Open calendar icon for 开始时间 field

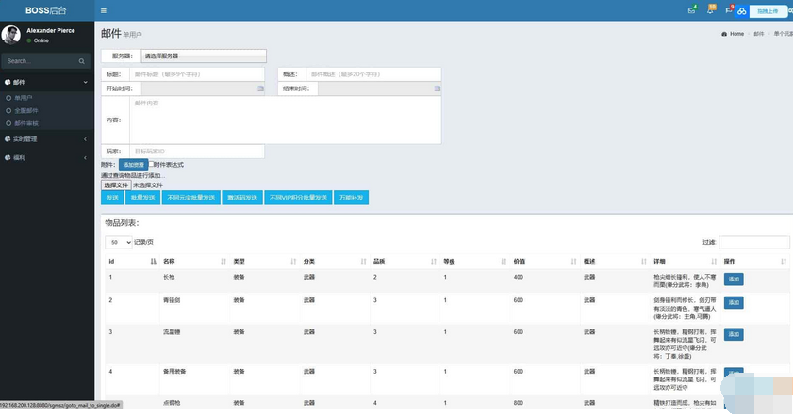tap(260, 88)
